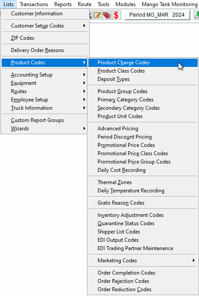
Task: Open EDI Trading Partner Maintenance
Action: (143, 248)
